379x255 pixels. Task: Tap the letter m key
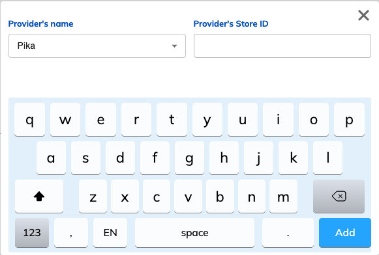[x=283, y=196]
